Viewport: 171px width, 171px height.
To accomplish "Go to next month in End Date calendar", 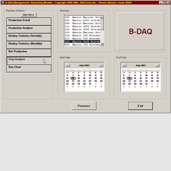I will [157, 65].
